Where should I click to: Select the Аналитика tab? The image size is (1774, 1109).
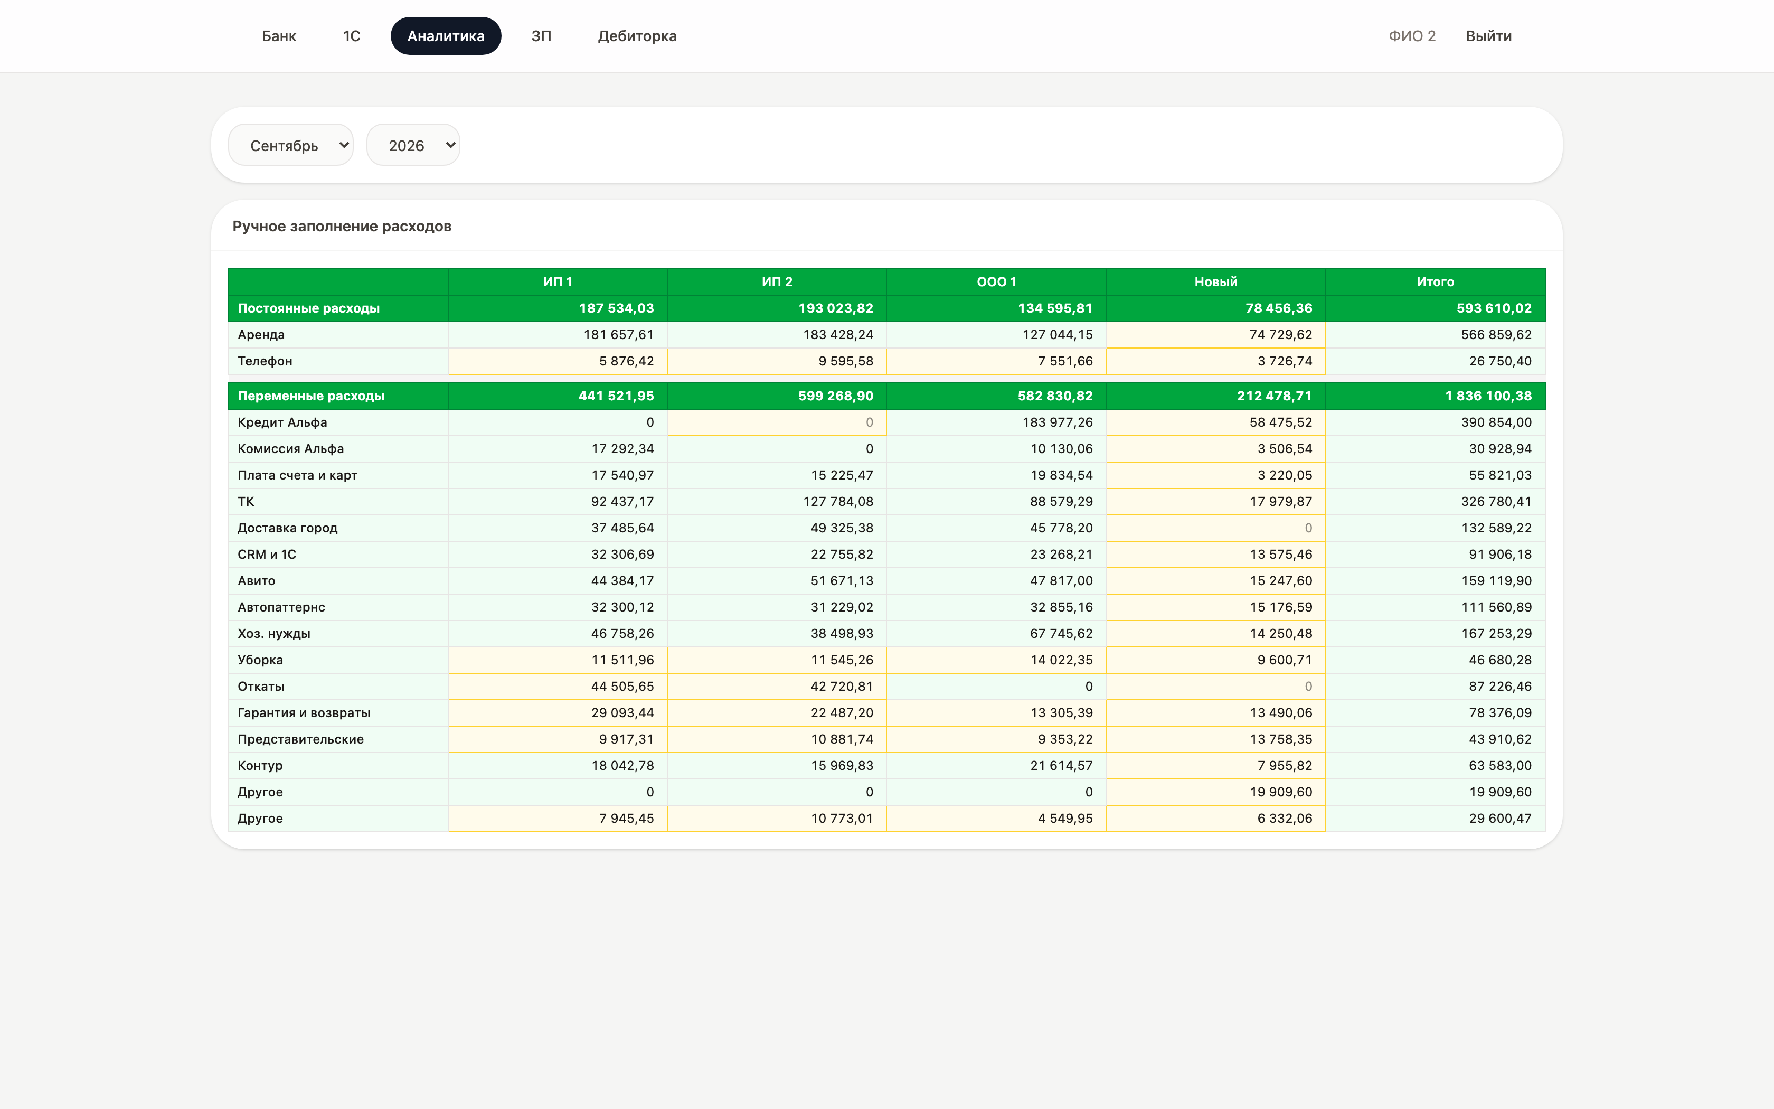pos(446,36)
